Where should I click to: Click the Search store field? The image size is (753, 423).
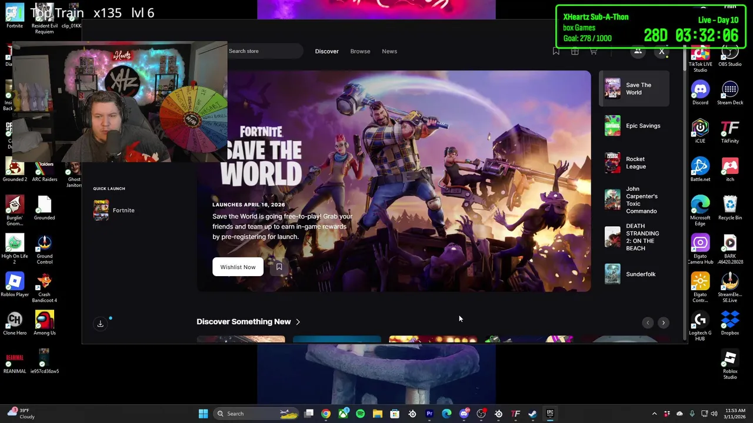265,51
